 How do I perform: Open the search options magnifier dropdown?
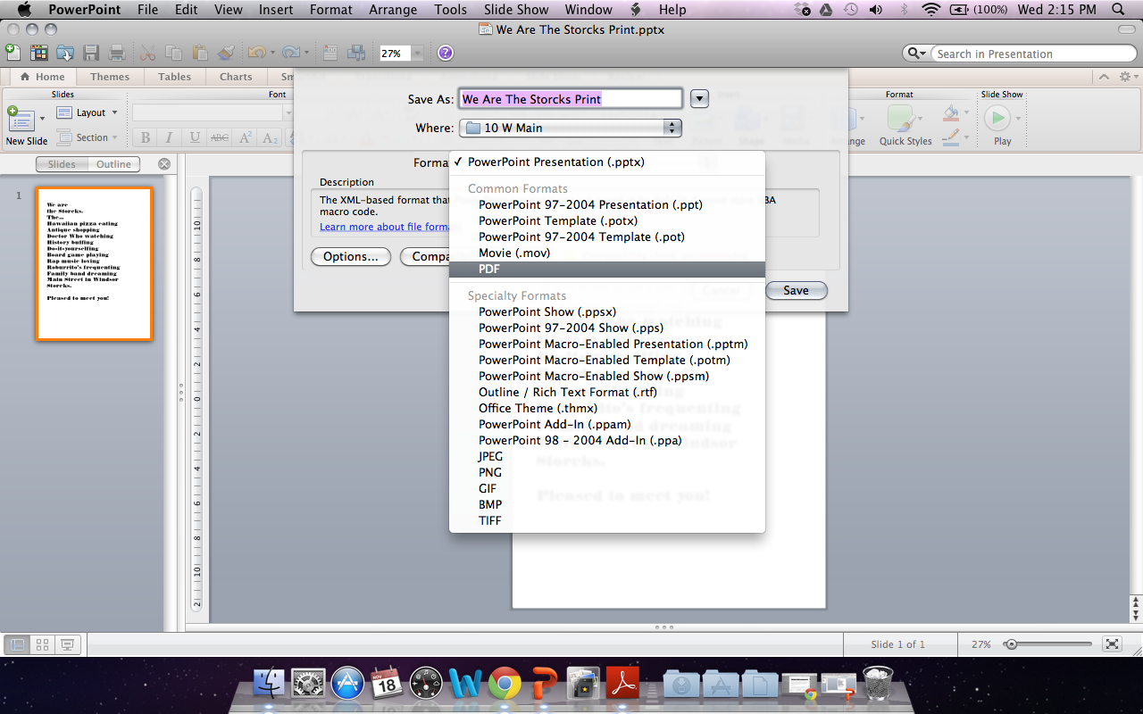pos(916,54)
